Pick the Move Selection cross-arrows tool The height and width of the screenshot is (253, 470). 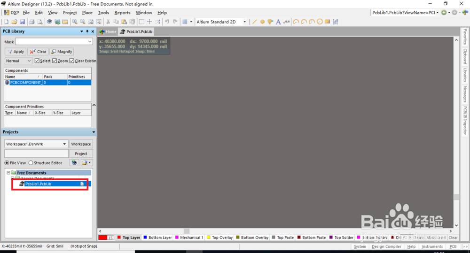[149, 22]
